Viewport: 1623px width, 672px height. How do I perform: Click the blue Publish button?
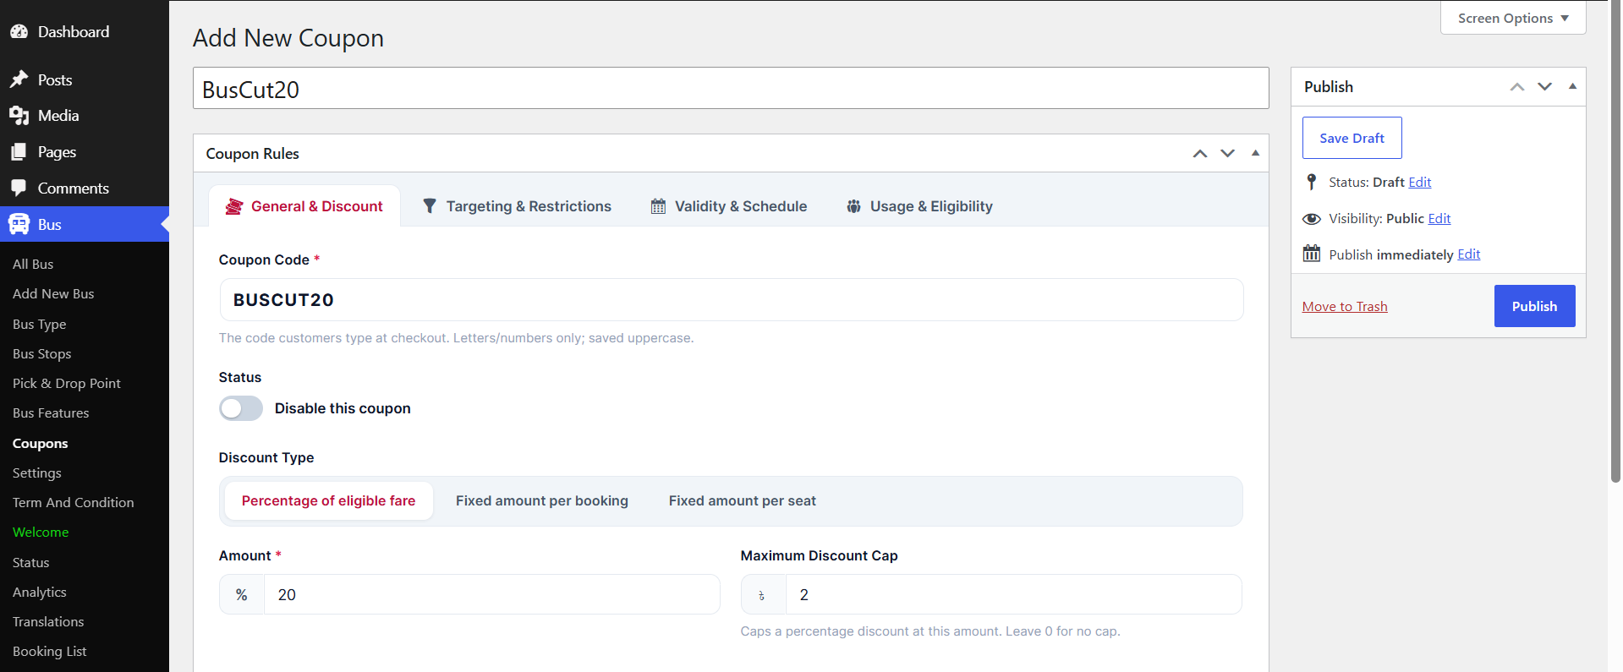(1534, 306)
